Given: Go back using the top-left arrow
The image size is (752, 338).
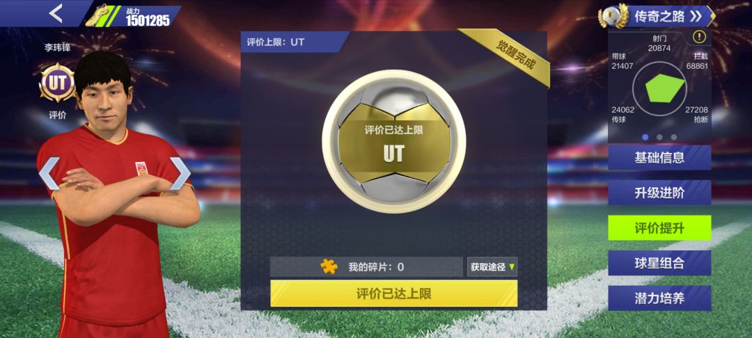Looking at the screenshot, I should click(56, 13).
